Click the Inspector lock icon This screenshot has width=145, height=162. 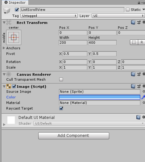(x=139, y=3)
